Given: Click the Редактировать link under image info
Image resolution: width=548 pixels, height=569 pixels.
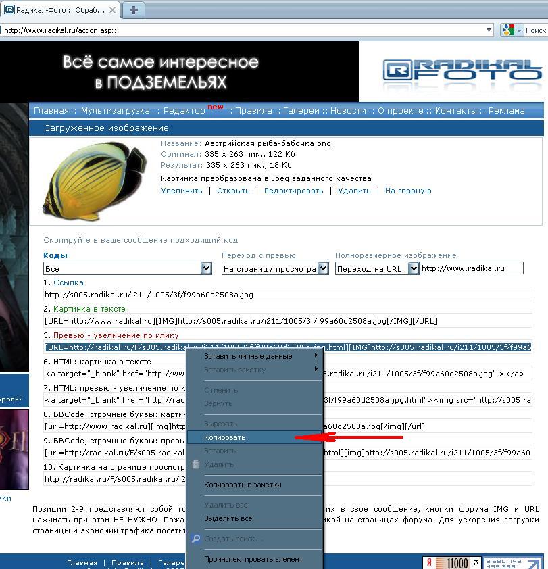Looking at the screenshot, I should point(294,191).
